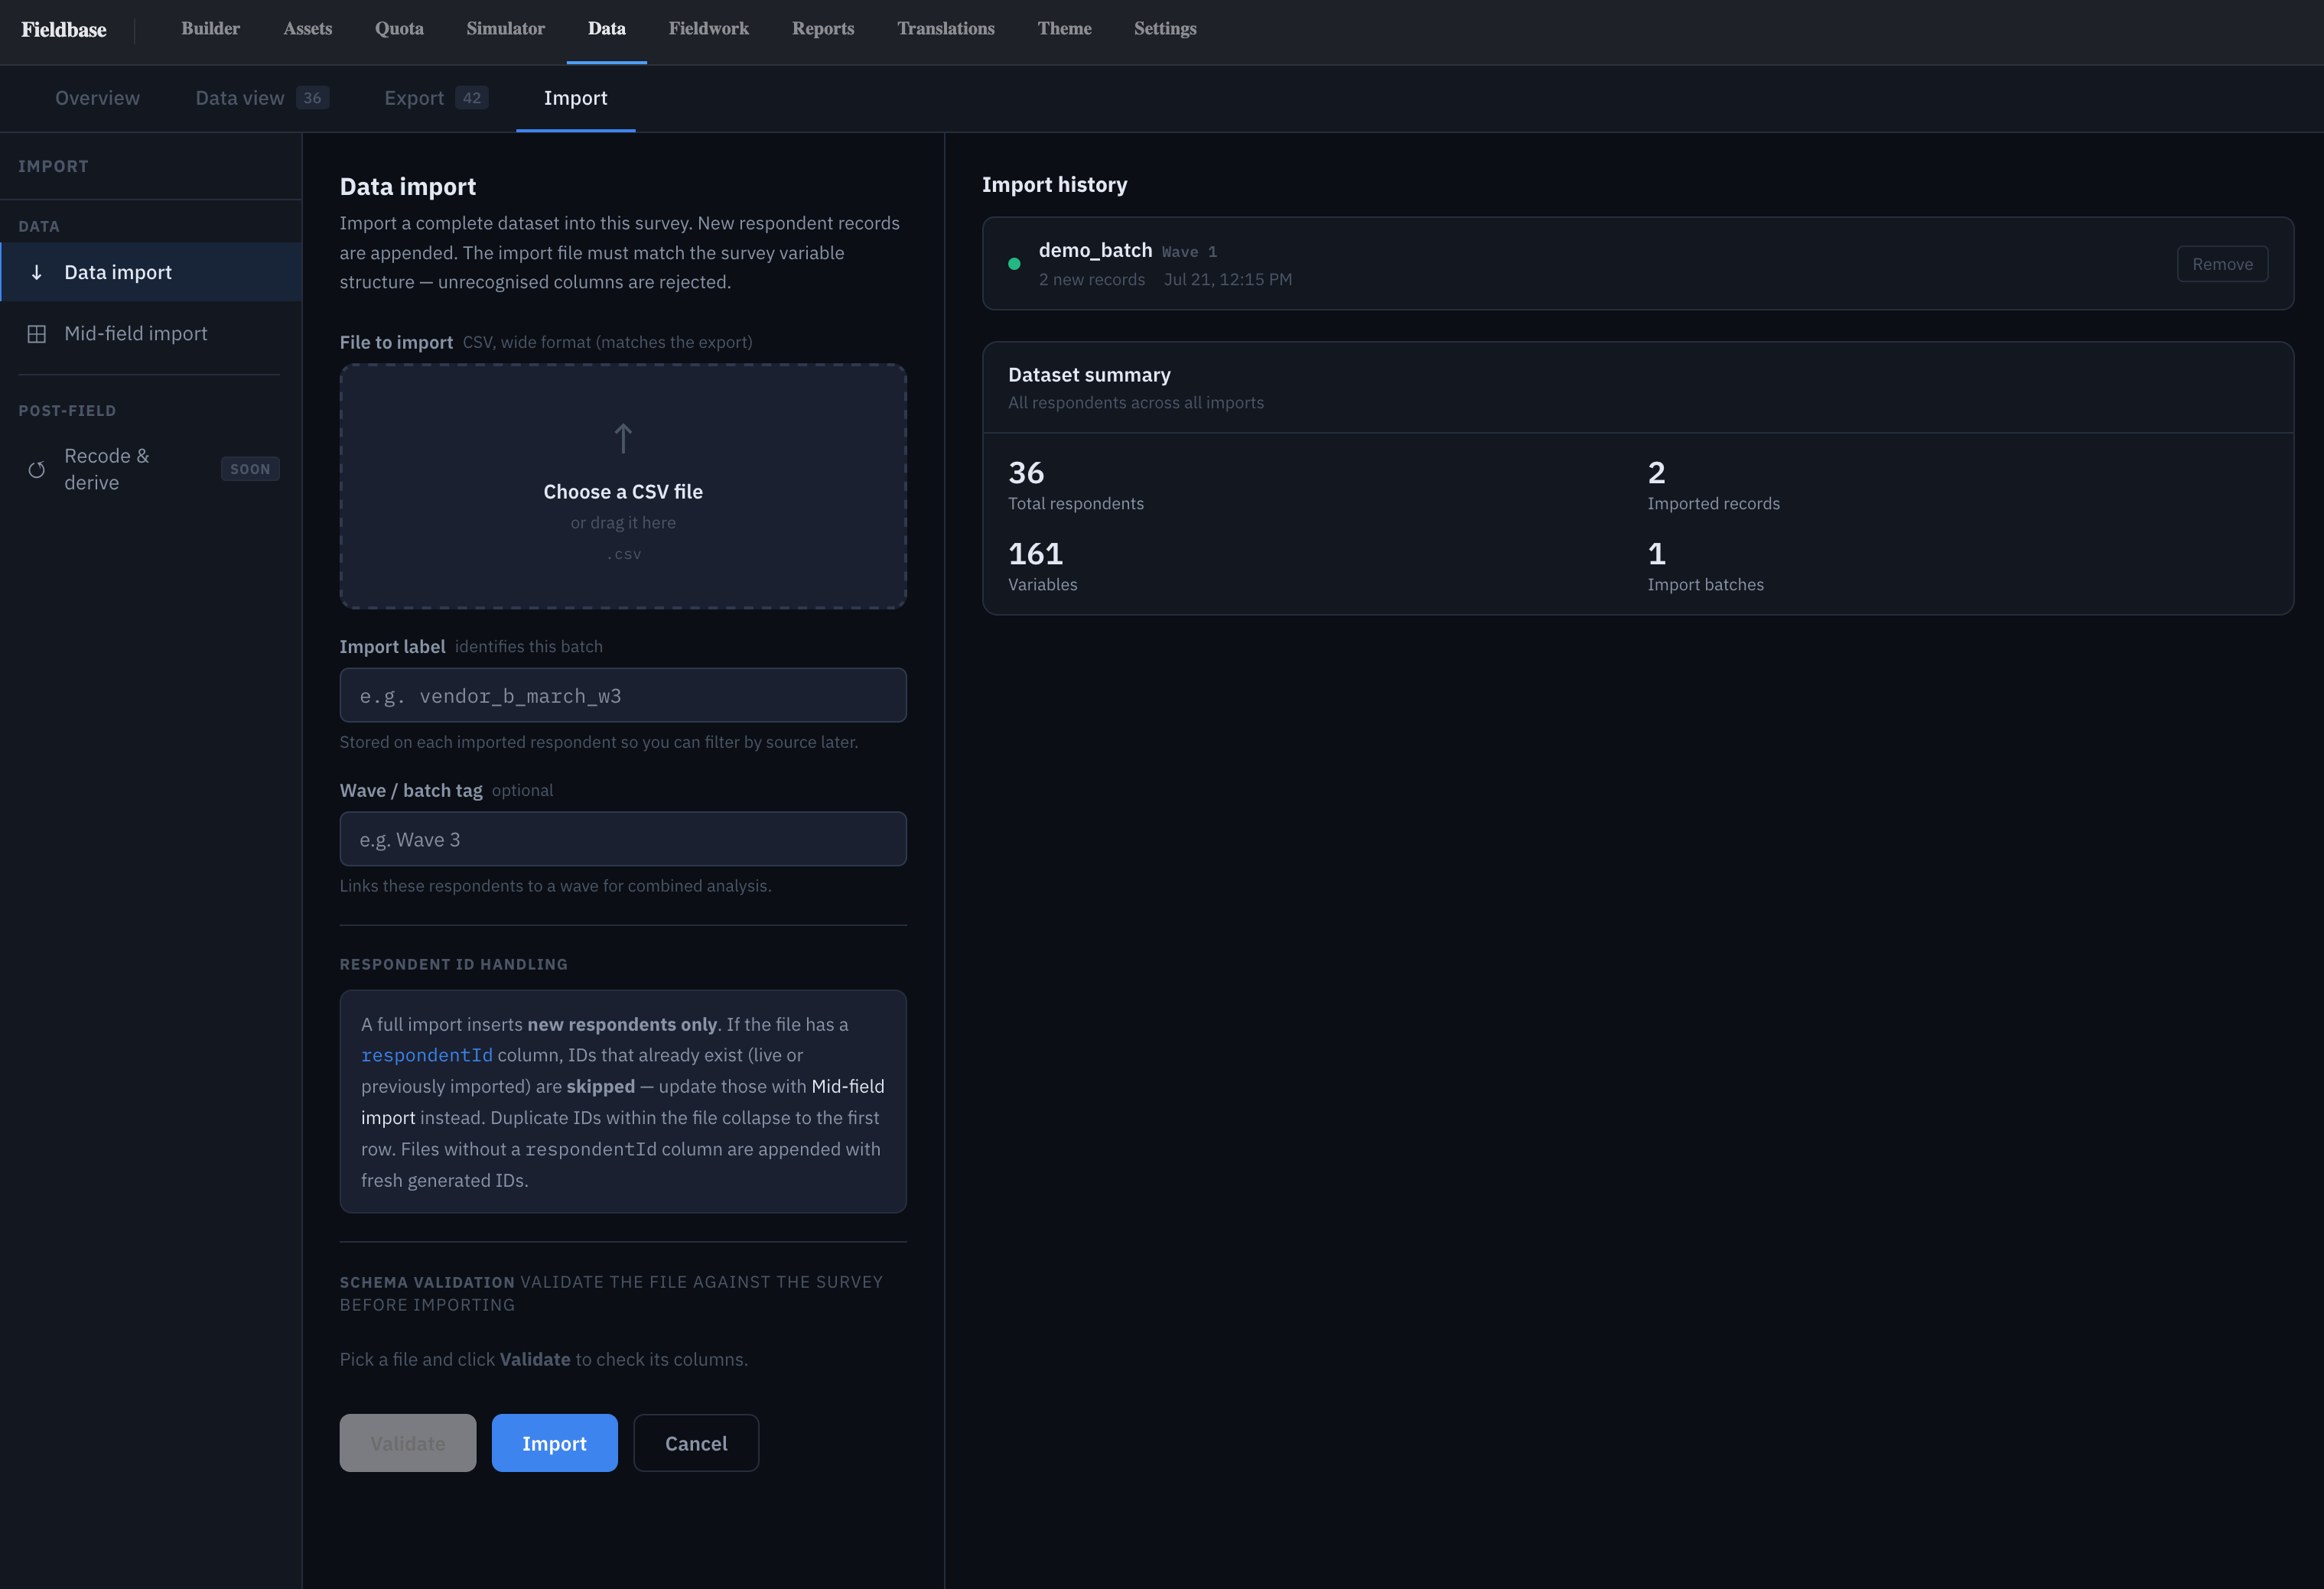Click the green status dot for demo_batch

click(x=1014, y=264)
